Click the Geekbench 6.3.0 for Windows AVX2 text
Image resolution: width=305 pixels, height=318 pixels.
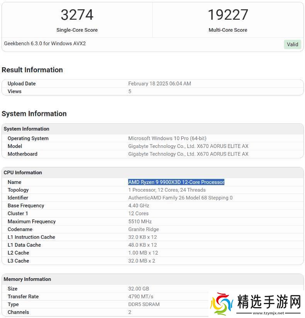pyautogui.click(x=45, y=44)
